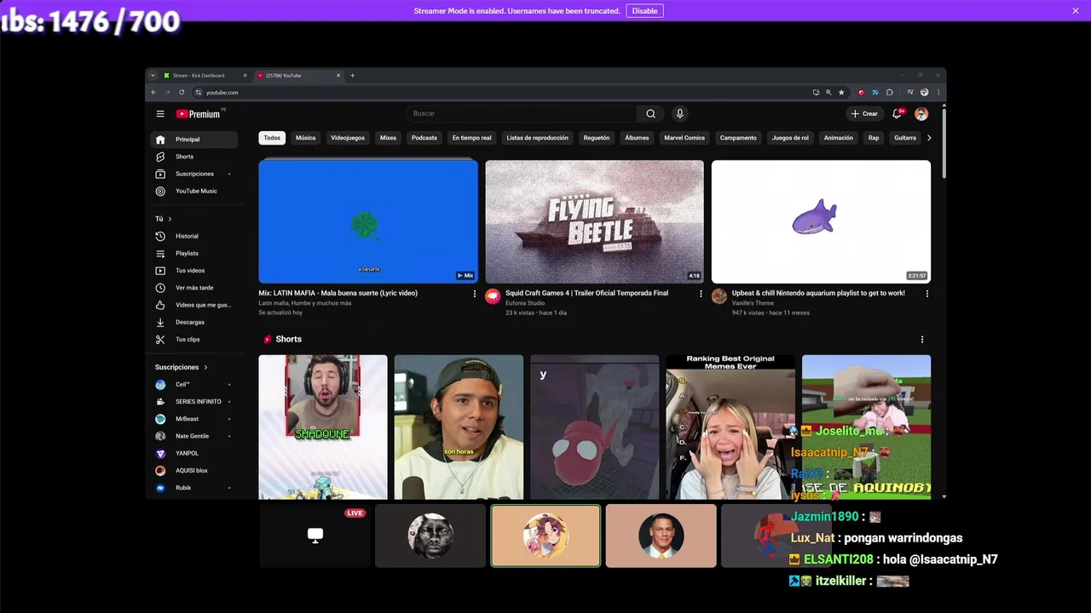The image size is (1091, 613).
Task: Select the LIVE screen-share tile
Action: [315, 536]
